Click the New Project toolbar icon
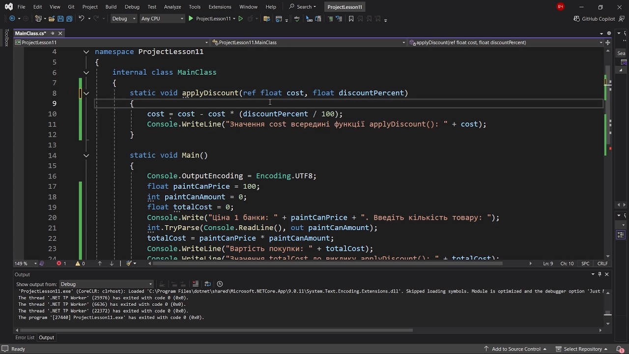Screen dimensions: 629x354 [x=38, y=19]
